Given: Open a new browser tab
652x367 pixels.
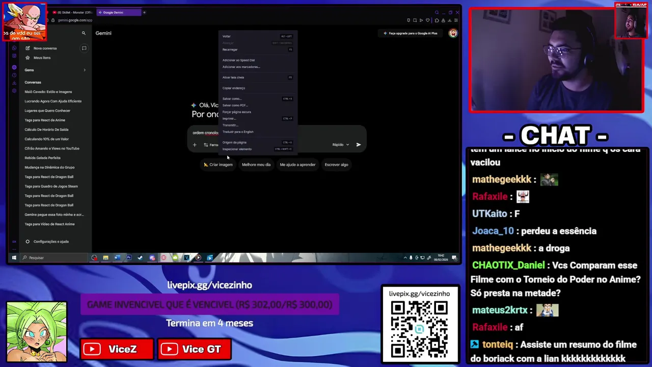Looking at the screenshot, I should (x=144, y=12).
